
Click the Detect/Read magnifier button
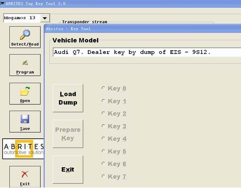click(25, 37)
